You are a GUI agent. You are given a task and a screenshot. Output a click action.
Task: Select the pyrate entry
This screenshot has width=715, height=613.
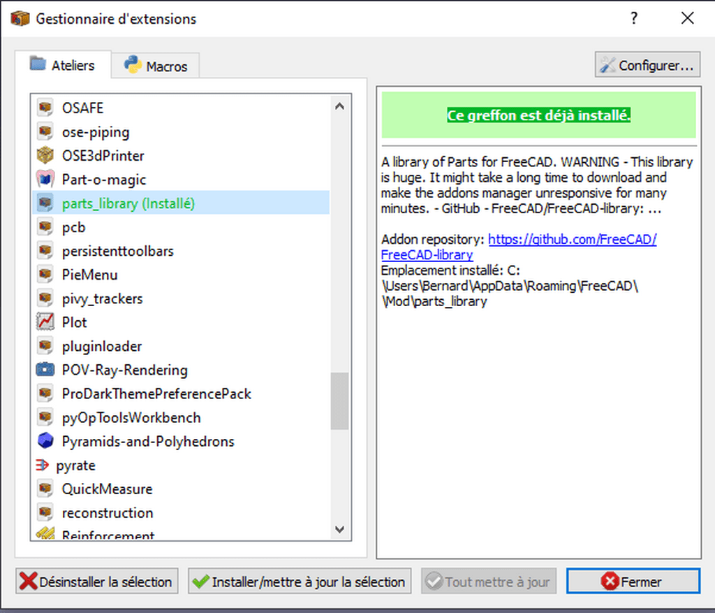181,465
